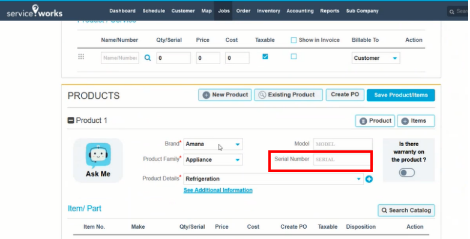Click the Billable To column header
The image size is (470, 239).
pos(365,40)
